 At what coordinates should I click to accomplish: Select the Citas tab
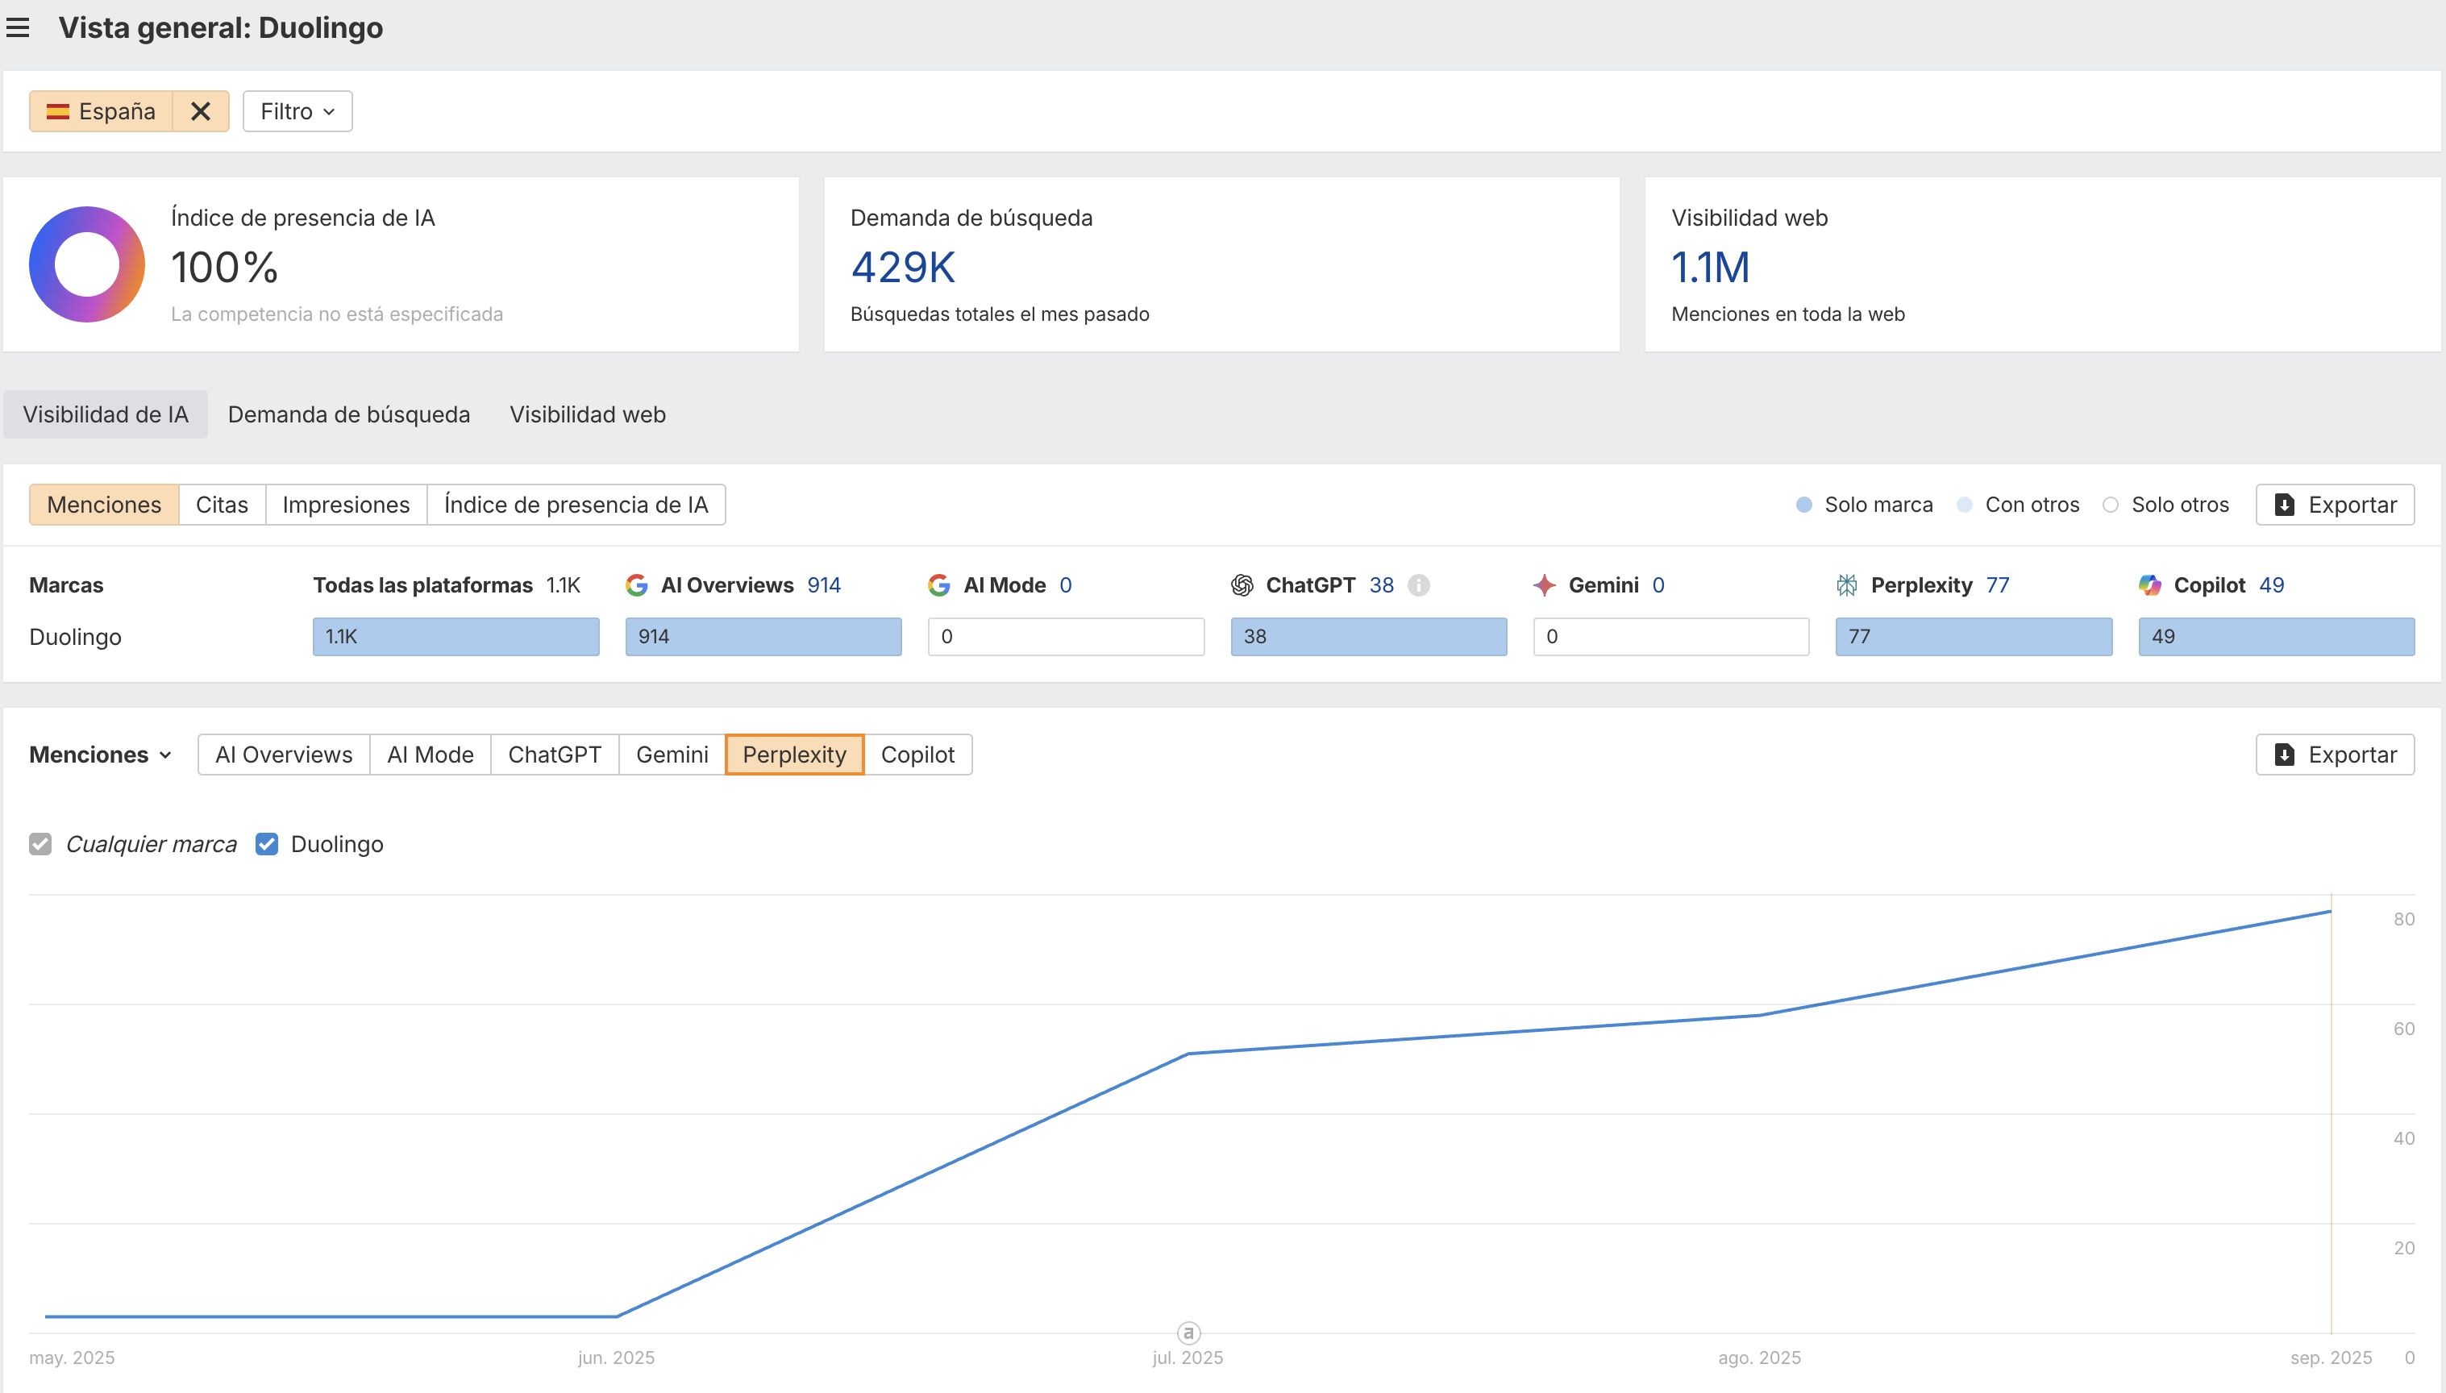point(222,504)
